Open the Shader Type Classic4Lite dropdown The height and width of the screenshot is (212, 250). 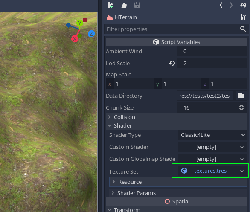tap(213, 135)
